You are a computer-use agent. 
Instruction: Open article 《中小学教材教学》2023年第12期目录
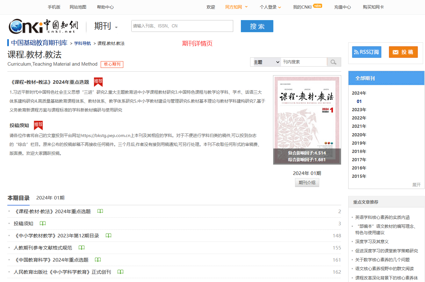56,235
